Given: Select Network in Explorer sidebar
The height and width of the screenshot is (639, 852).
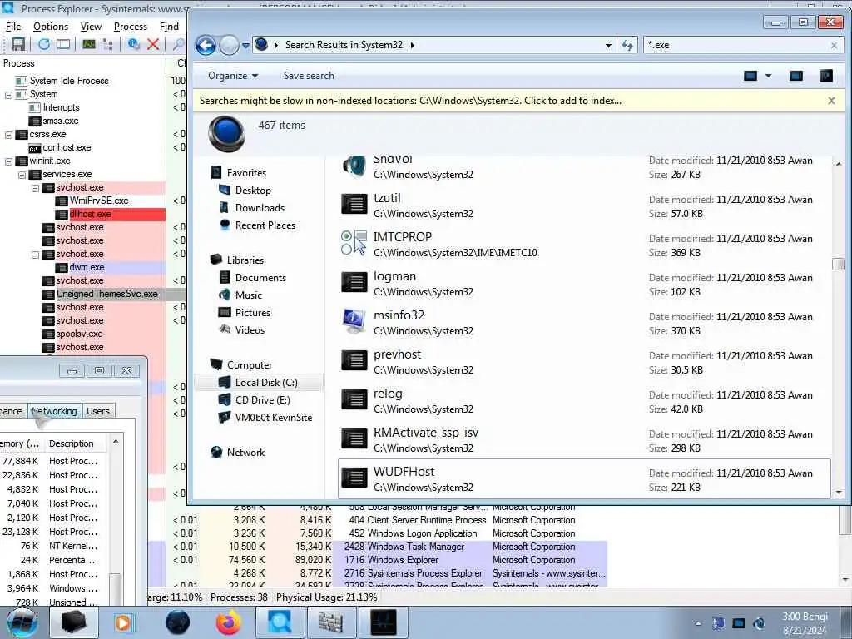Looking at the screenshot, I should [245, 452].
